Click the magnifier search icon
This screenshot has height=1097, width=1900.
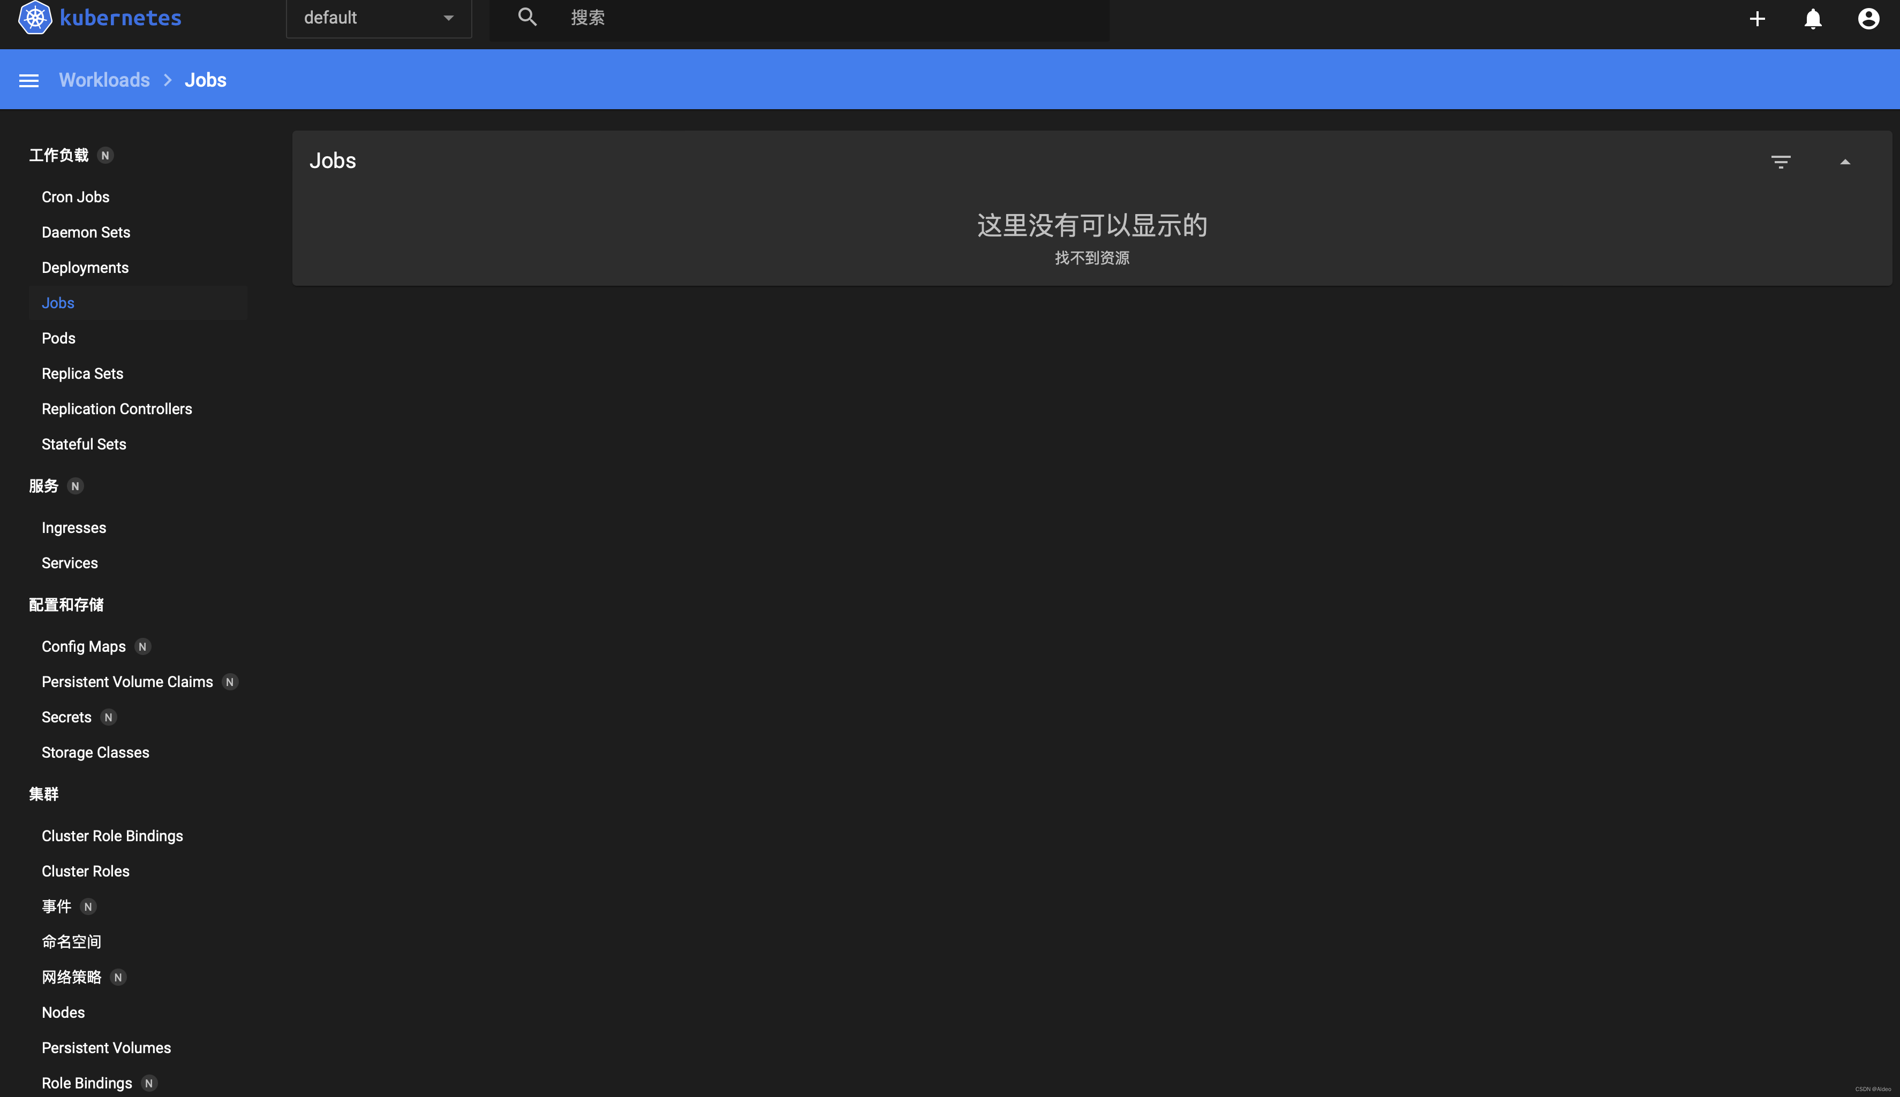pyautogui.click(x=527, y=17)
